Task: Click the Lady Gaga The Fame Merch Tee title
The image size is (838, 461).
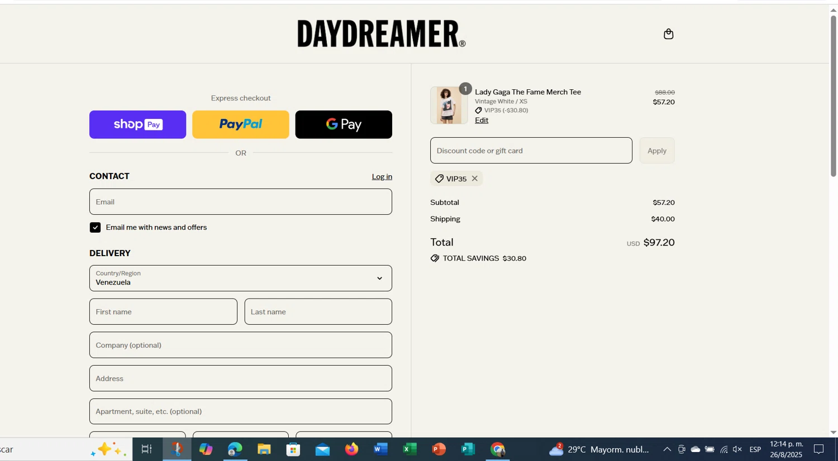Action: click(528, 92)
